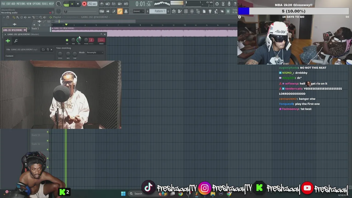
Task: Open the wrench settings tab in sampler
Action: point(16,41)
